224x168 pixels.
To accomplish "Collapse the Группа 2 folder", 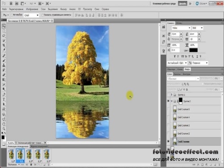I will (x=172, y=101).
